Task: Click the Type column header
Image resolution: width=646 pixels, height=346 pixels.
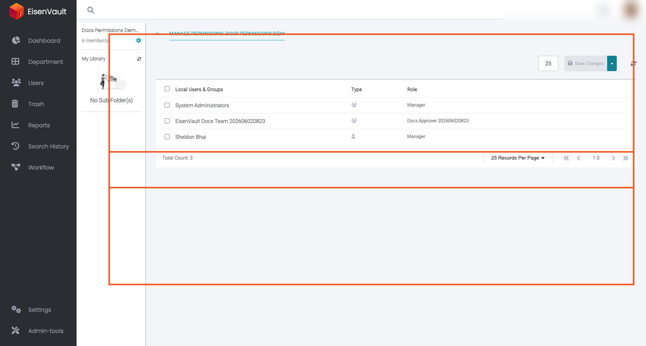Action: click(x=356, y=90)
